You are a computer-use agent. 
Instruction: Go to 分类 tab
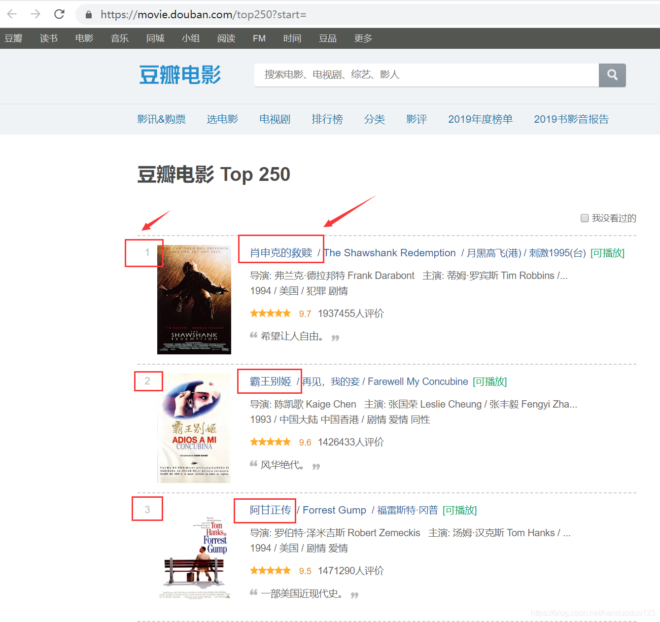tap(375, 119)
